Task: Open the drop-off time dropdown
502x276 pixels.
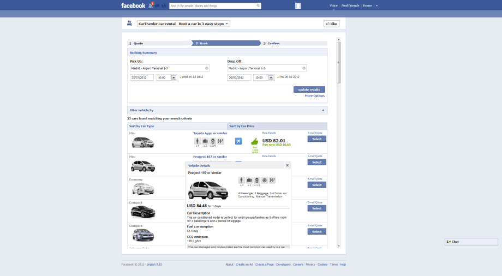Action: pos(271,77)
